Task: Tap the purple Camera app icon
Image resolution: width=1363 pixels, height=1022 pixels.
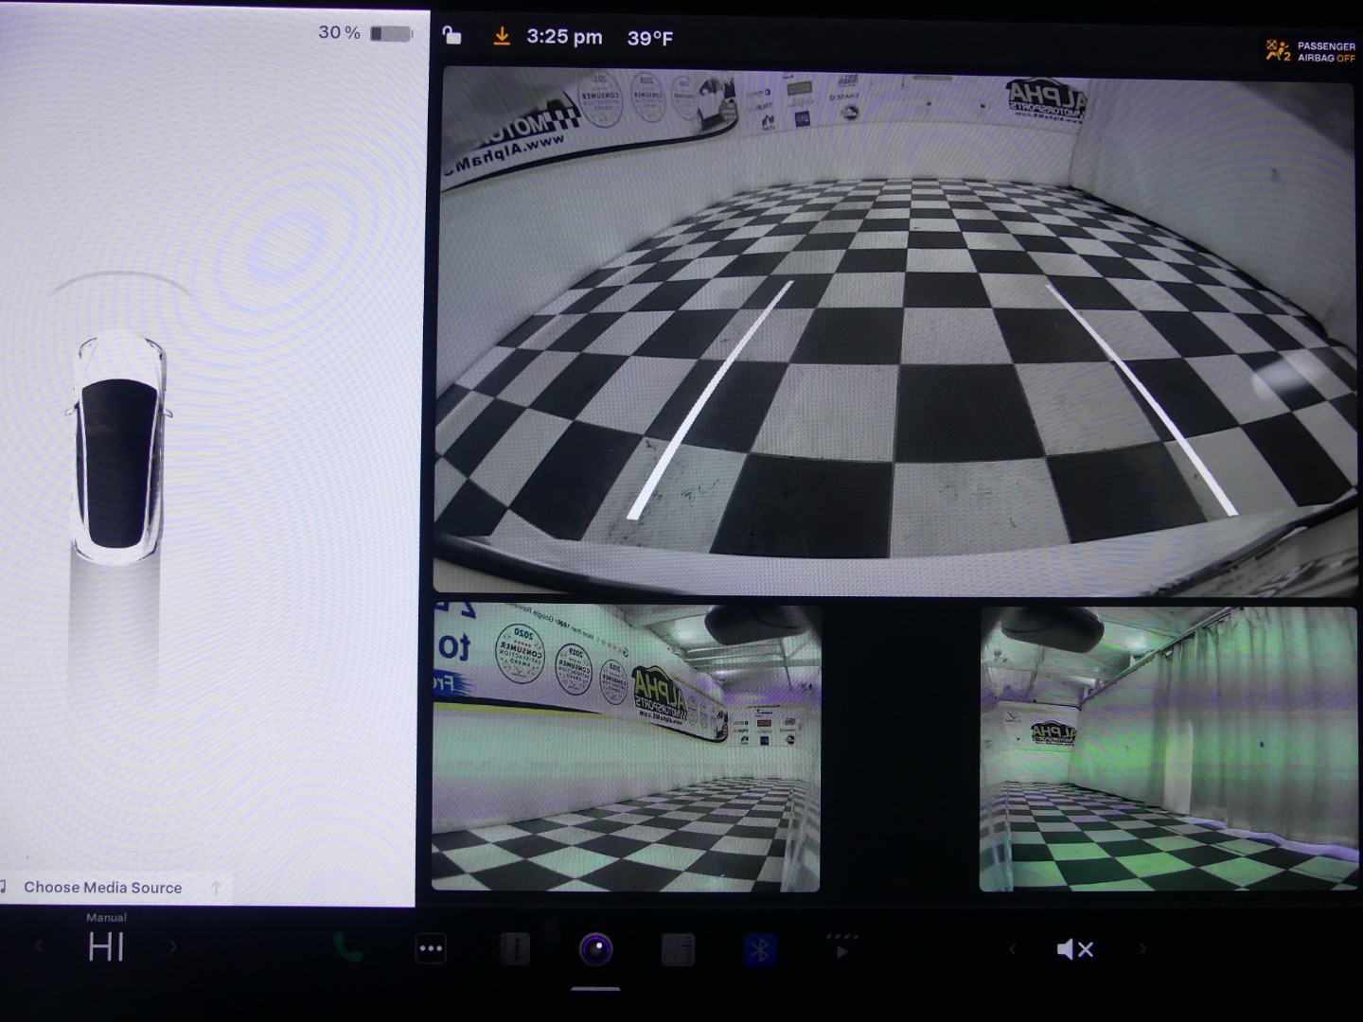Action: [x=595, y=948]
